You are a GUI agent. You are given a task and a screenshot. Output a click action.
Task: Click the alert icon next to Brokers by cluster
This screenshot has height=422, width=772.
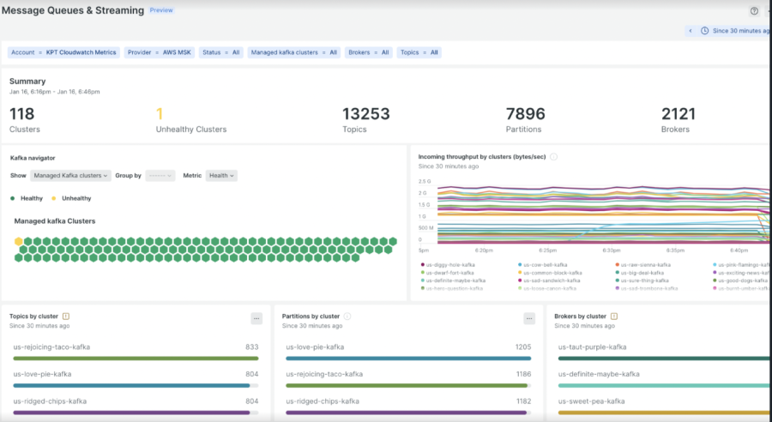coord(614,316)
